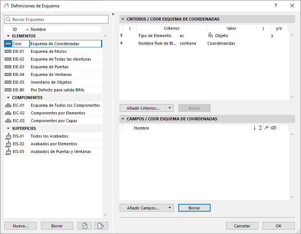
Task: Click the sum sigma column header
Action: click(x=260, y=128)
